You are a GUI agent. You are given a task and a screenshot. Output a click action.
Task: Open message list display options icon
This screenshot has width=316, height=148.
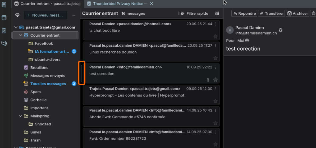coord(217,13)
